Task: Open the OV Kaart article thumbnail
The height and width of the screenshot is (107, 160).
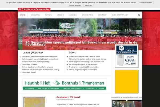Action: click(x=34, y=102)
